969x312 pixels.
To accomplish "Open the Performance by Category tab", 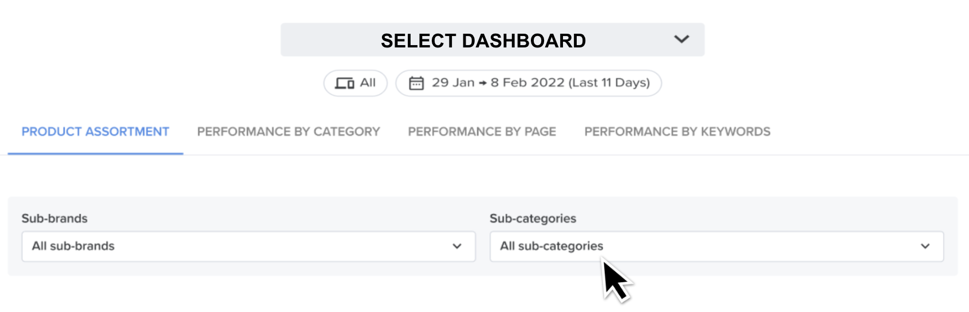I will (289, 132).
